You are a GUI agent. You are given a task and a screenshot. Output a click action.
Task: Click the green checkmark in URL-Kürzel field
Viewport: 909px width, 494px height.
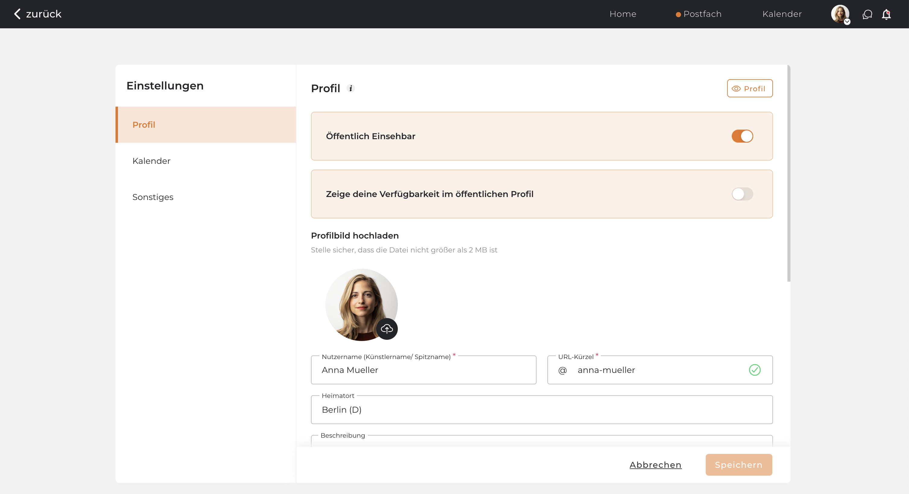pos(755,370)
